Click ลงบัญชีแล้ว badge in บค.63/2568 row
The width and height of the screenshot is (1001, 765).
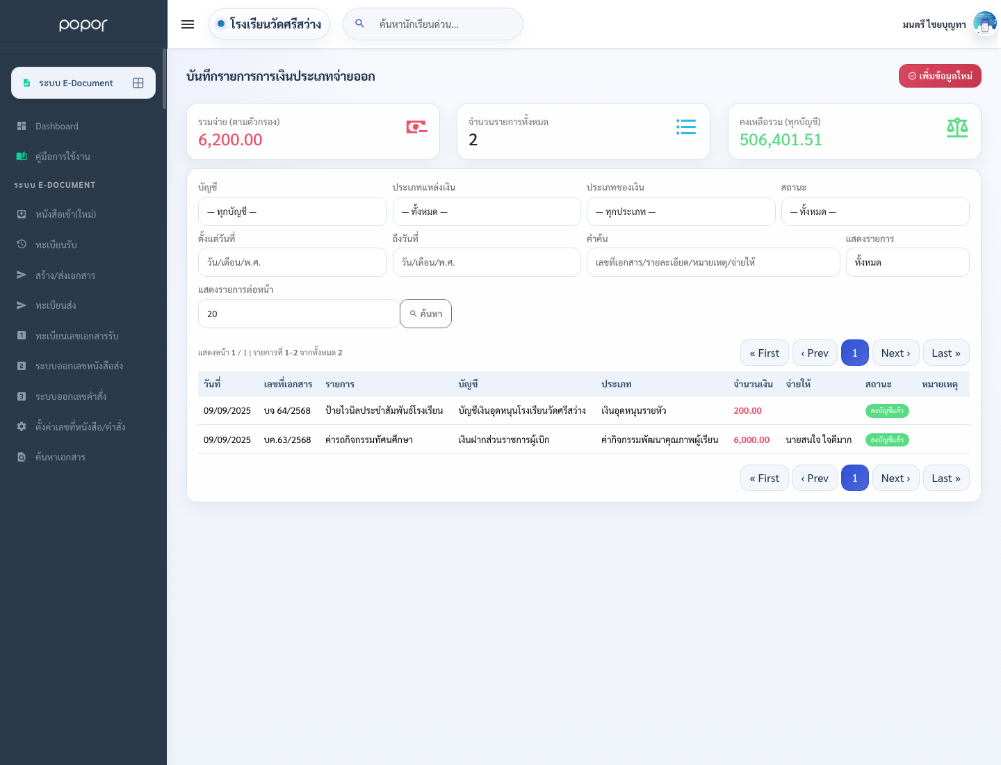point(887,440)
